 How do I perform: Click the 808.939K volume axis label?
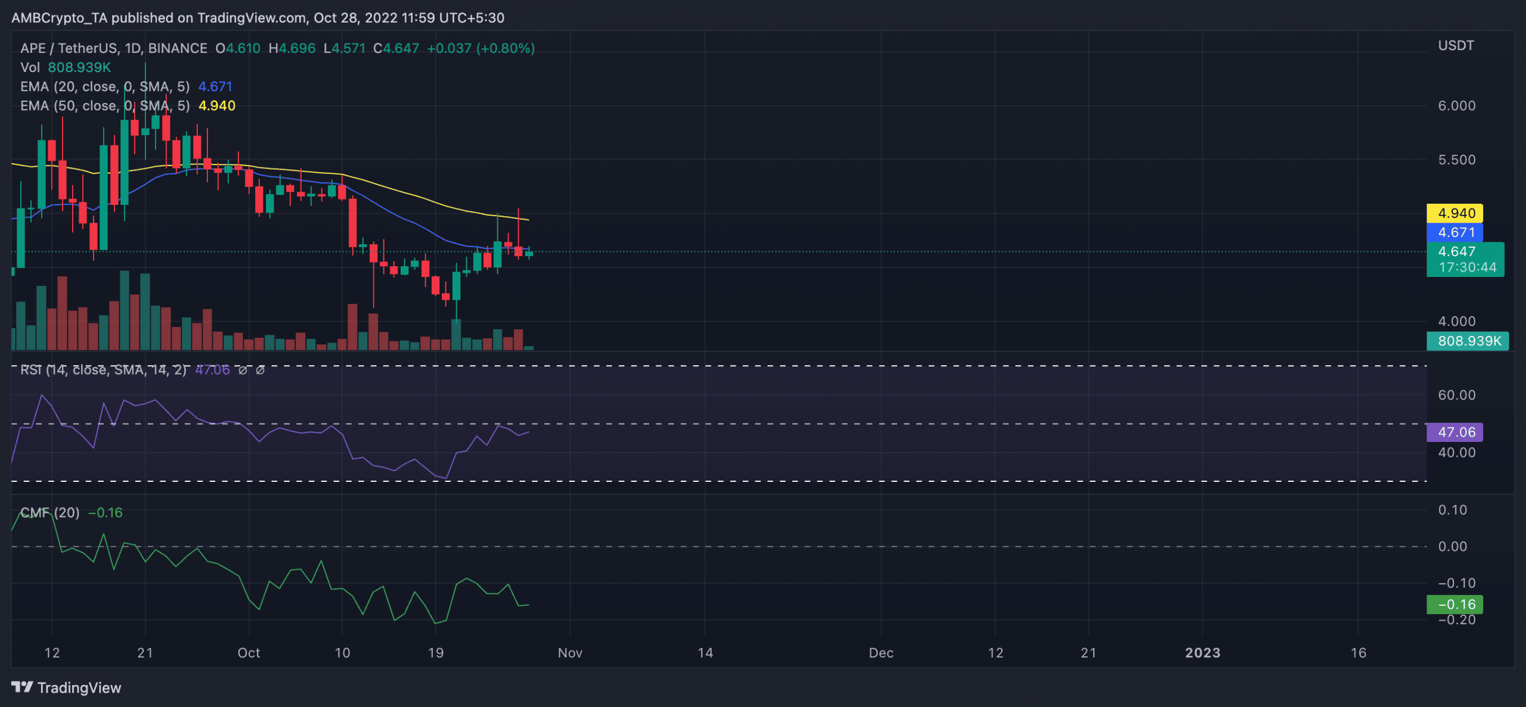[x=1468, y=341]
